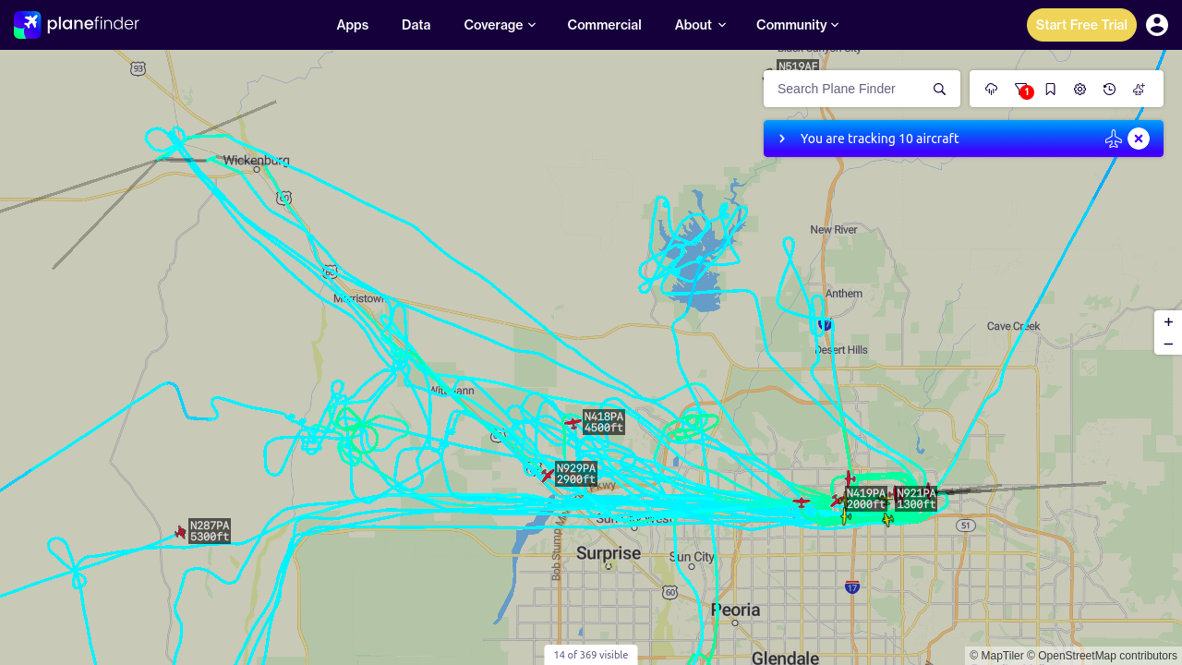This screenshot has height=665, width=1182.
Task: Click the red aircraft above N419PA label
Action: click(850, 478)
